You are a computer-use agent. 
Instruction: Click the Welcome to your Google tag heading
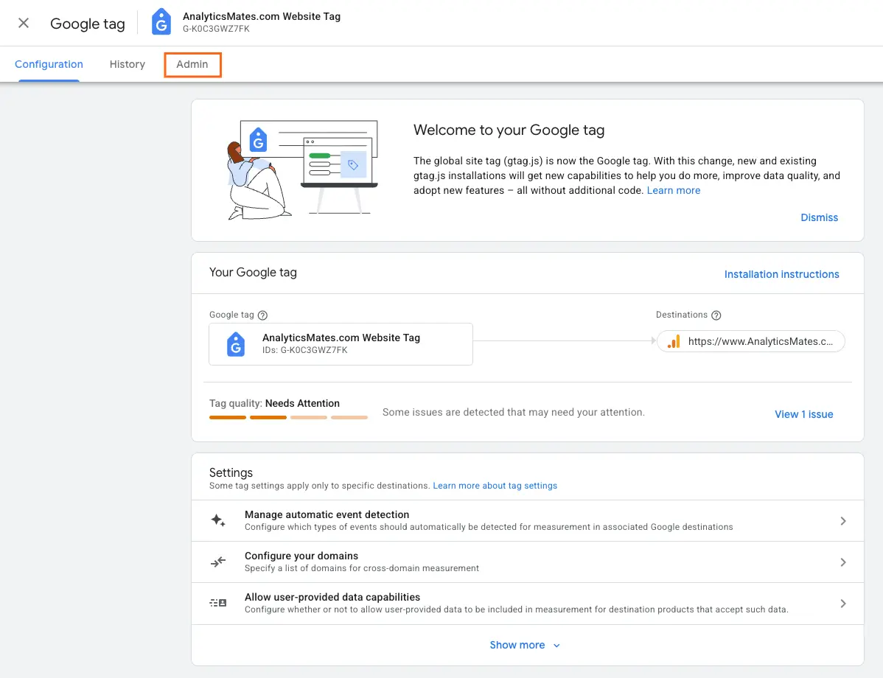click(x=509, y=130)
